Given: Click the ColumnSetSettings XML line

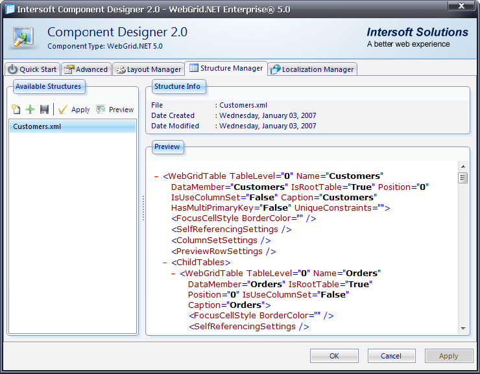Looking at the screenshot, I should pos(221,240).
